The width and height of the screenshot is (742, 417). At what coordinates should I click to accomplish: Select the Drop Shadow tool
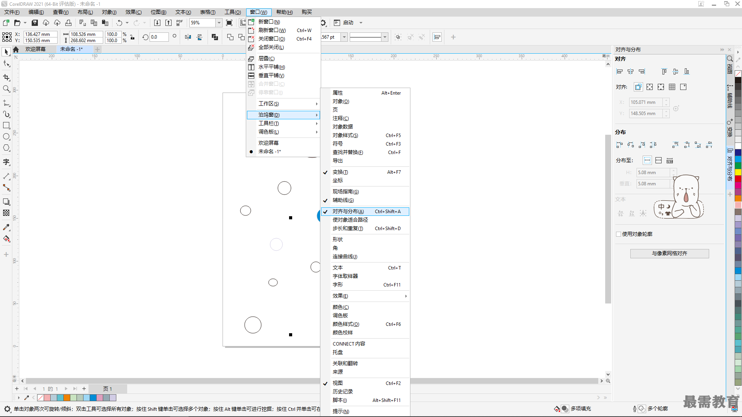6,202
